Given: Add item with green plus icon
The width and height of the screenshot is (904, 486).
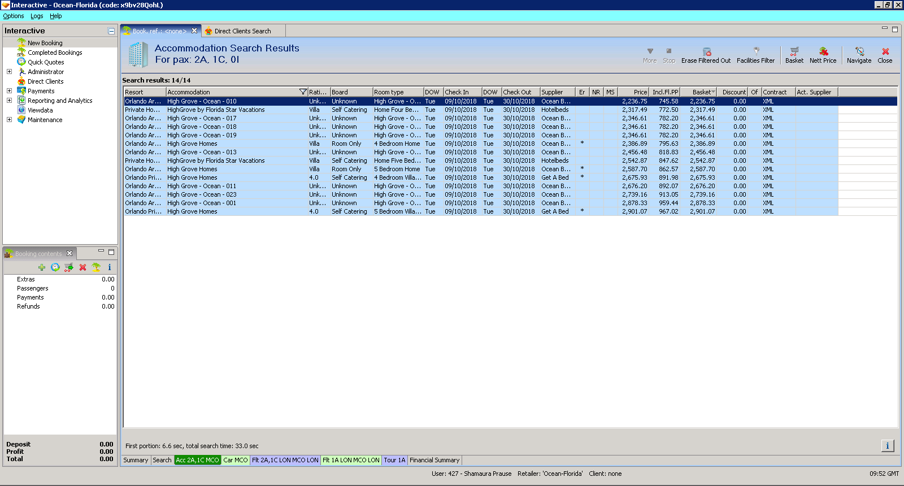Looking at the screenshot, I should tap(42, 267).
